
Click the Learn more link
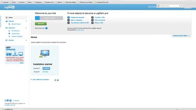(x=80, y=30)
